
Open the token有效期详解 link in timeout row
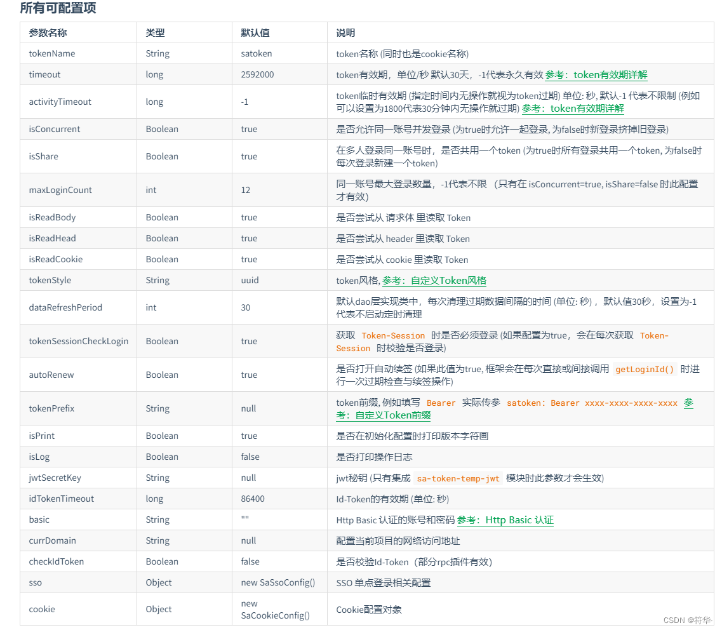[x=596, y=74]
